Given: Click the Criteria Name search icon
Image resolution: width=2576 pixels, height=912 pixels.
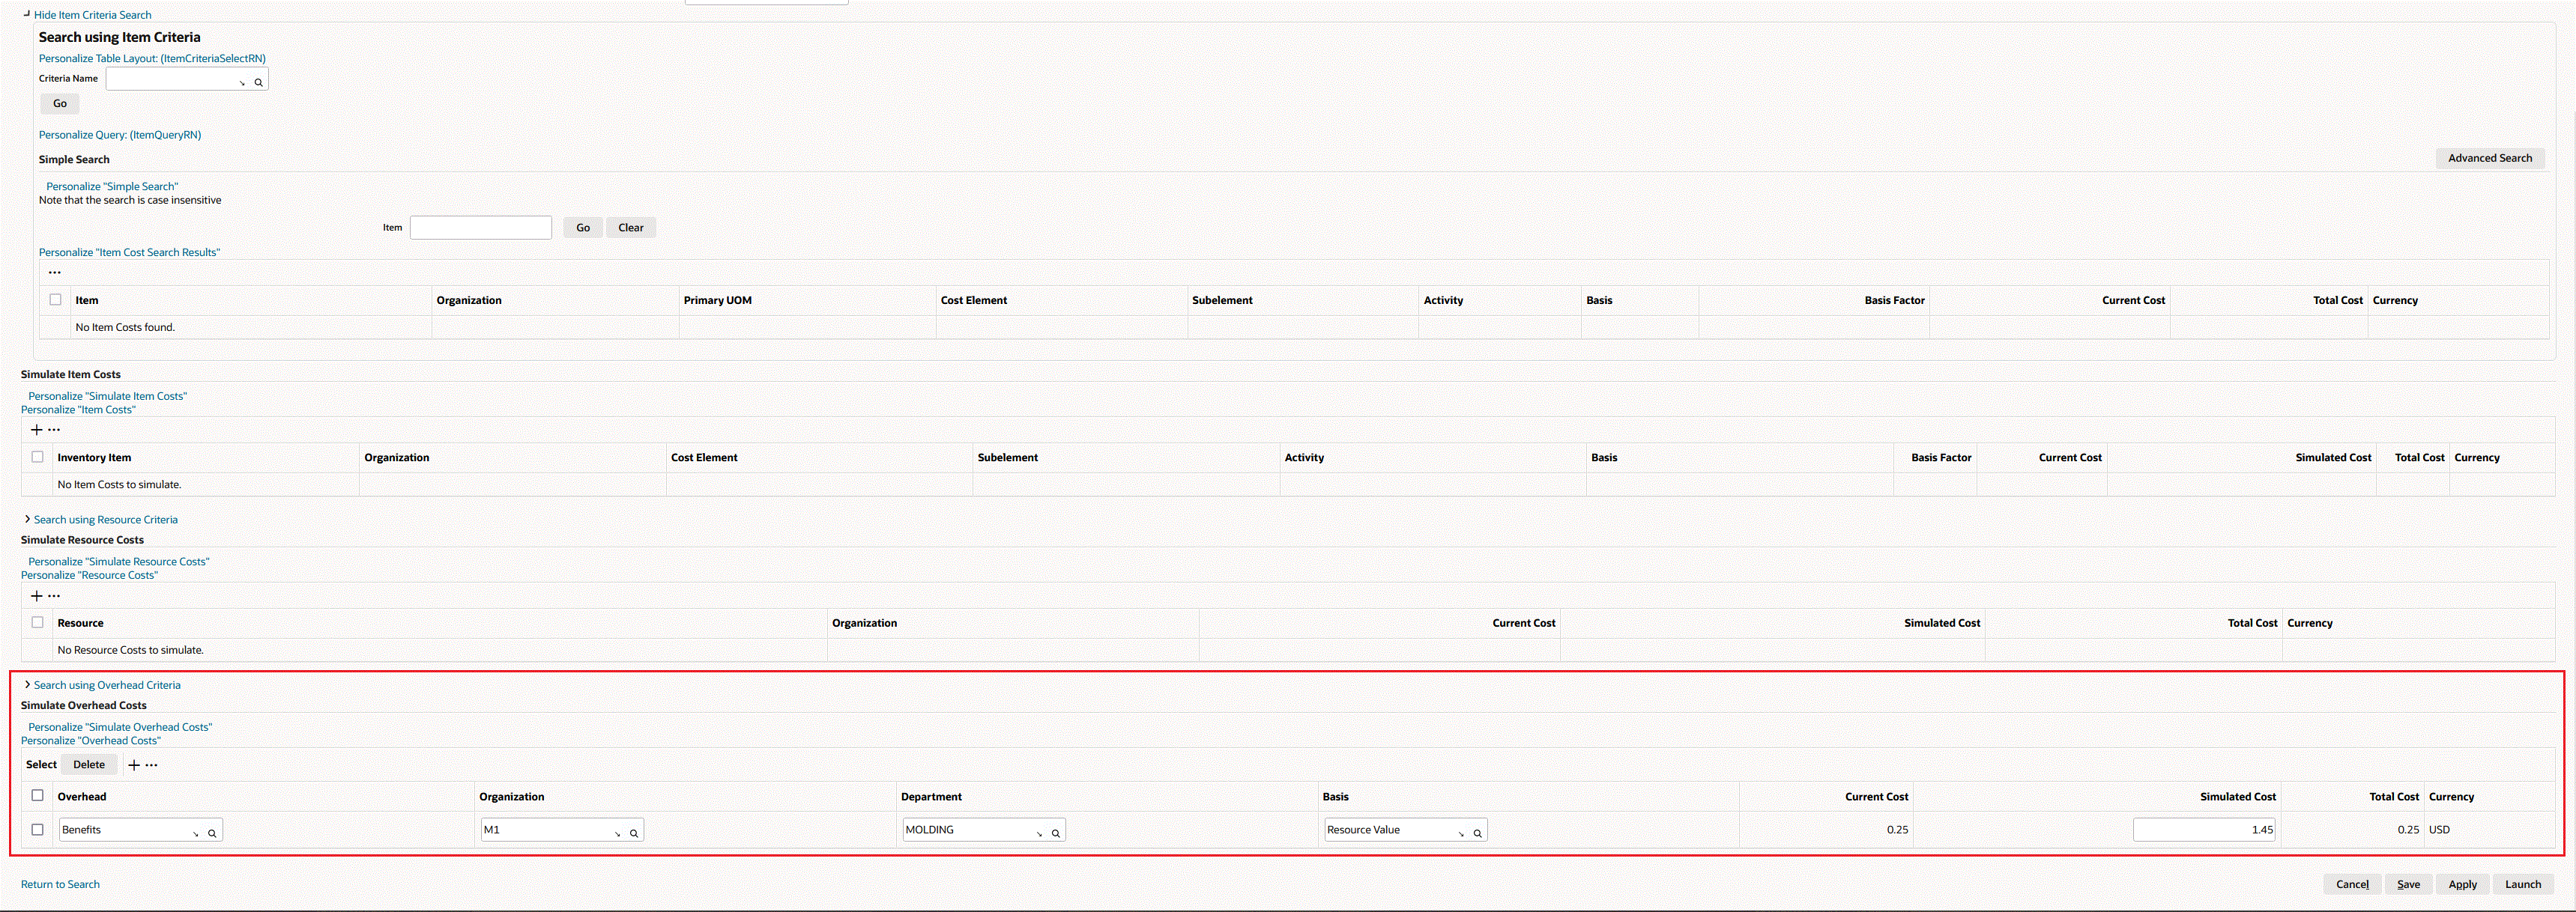Looking at the screenshot, I should tap(258, 83).
